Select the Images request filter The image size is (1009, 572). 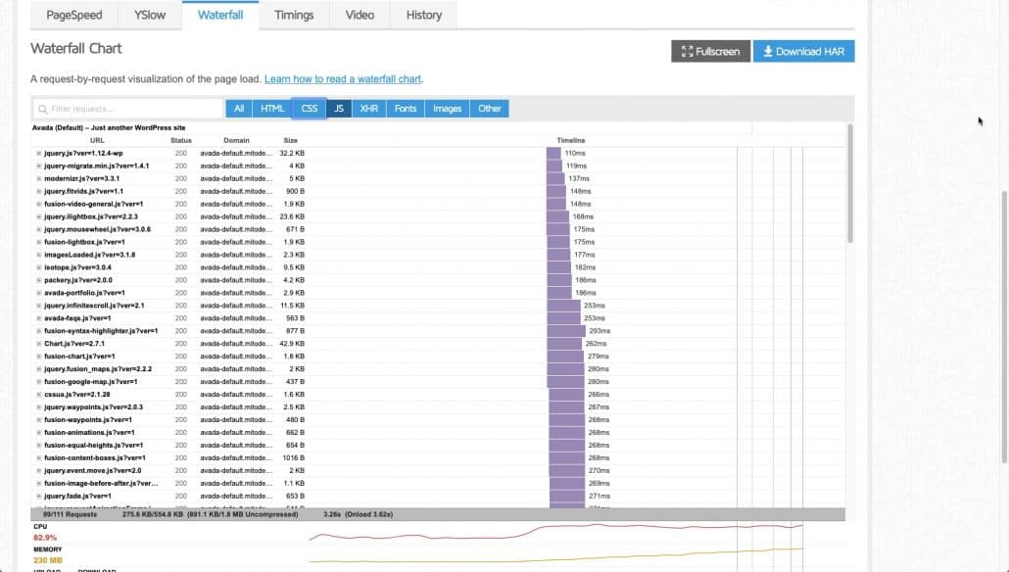coord(447,109)
